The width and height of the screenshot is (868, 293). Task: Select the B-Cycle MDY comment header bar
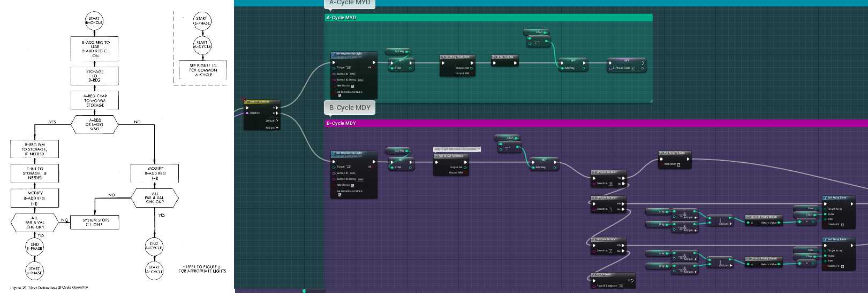(x=535, y=123)
